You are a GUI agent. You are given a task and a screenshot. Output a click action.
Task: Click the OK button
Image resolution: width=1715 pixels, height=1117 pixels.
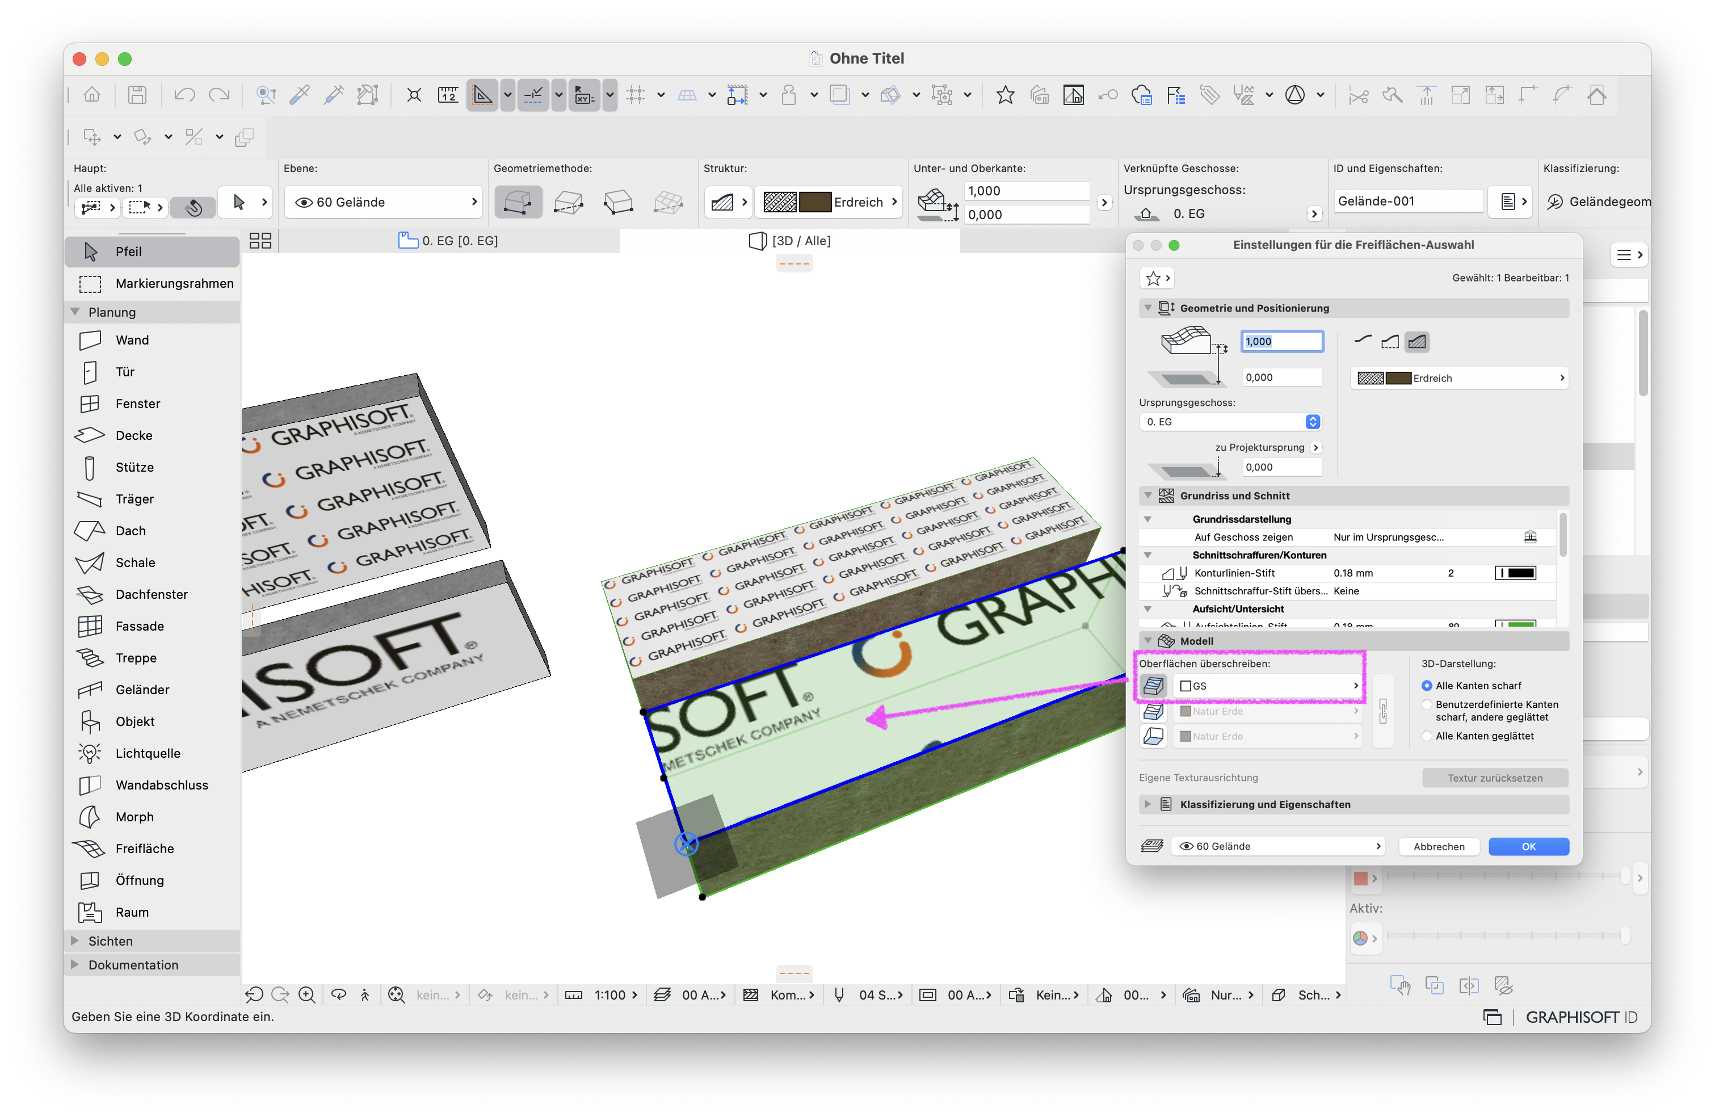click(x=1528, y=846)
